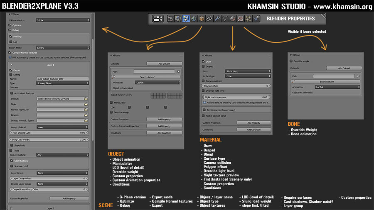Click the area split corner of properties header
This screenshot has height=210, width=374.
pos(323,16)
